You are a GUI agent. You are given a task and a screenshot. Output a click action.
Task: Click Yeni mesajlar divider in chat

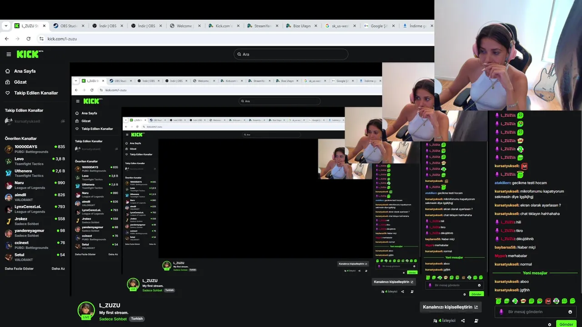tap(535, 273)
